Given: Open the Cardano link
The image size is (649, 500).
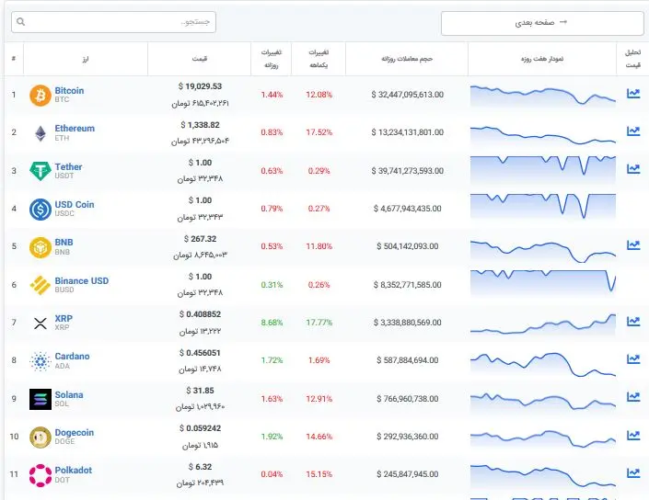Looking at the screenshot, I should pyautogui.click(x=72, y=357).
